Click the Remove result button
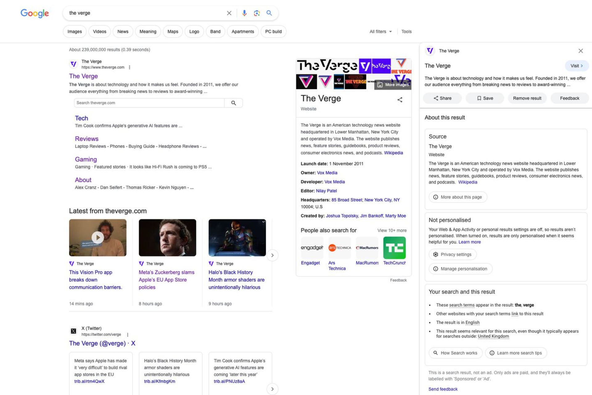Image resolution: width=592 pixels, height=395 pixels. point(527,98)
